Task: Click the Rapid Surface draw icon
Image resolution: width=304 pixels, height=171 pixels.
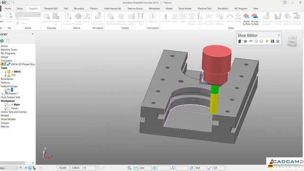Action: pyautogui.click(x=247, y=19)
